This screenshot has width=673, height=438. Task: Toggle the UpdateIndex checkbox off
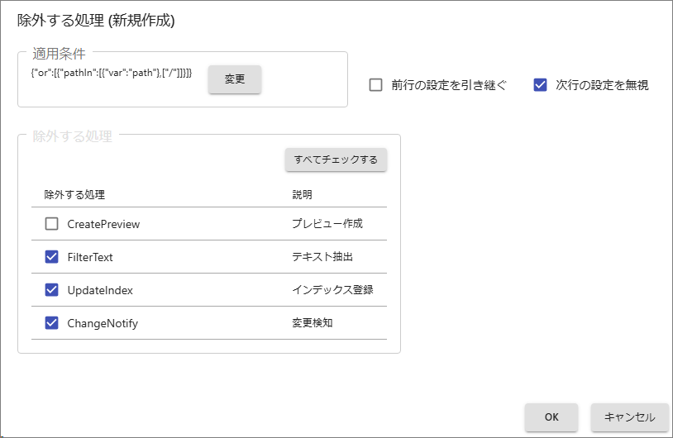pos(52,290)
